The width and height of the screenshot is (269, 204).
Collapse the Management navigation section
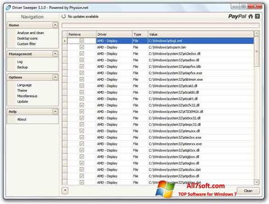pyautogui.click(x=55, y=54)
